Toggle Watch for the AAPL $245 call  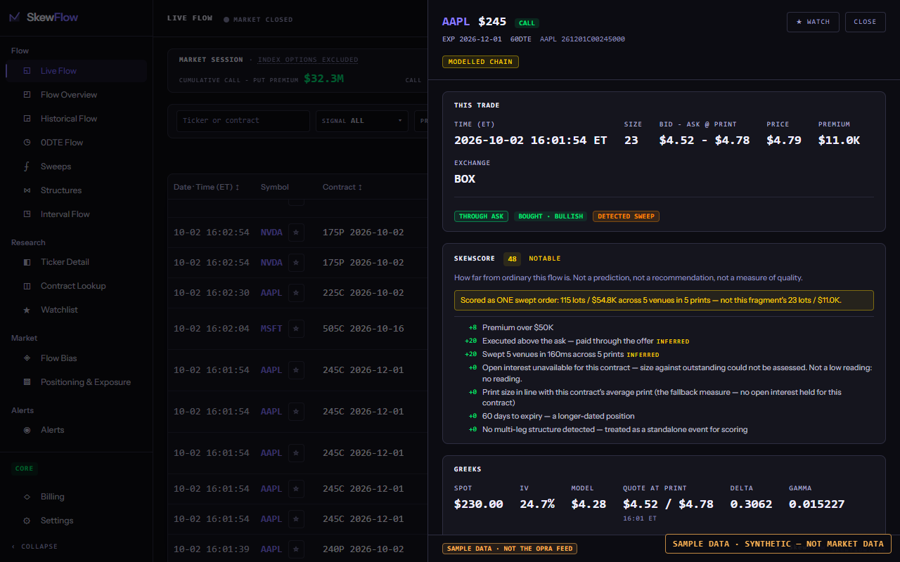click(x=813, y=22)
